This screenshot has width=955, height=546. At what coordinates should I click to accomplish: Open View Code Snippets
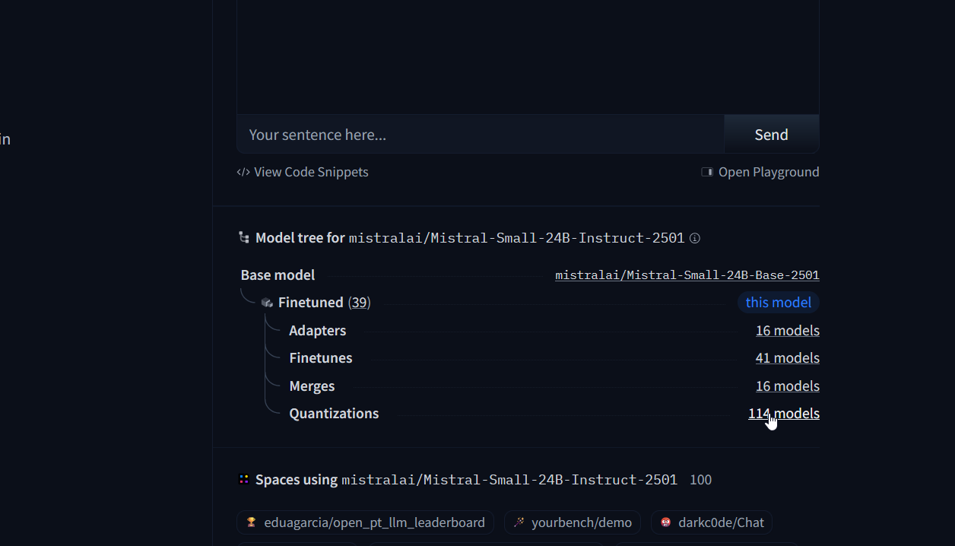point(303,172)
